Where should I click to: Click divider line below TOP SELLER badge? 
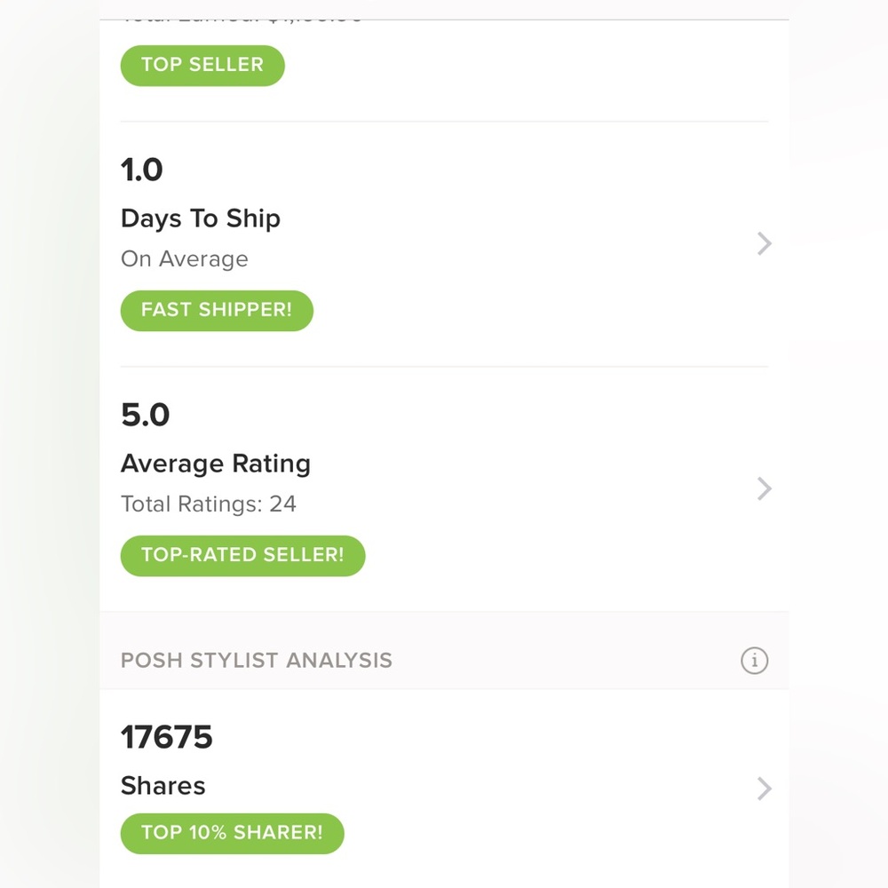444,121
